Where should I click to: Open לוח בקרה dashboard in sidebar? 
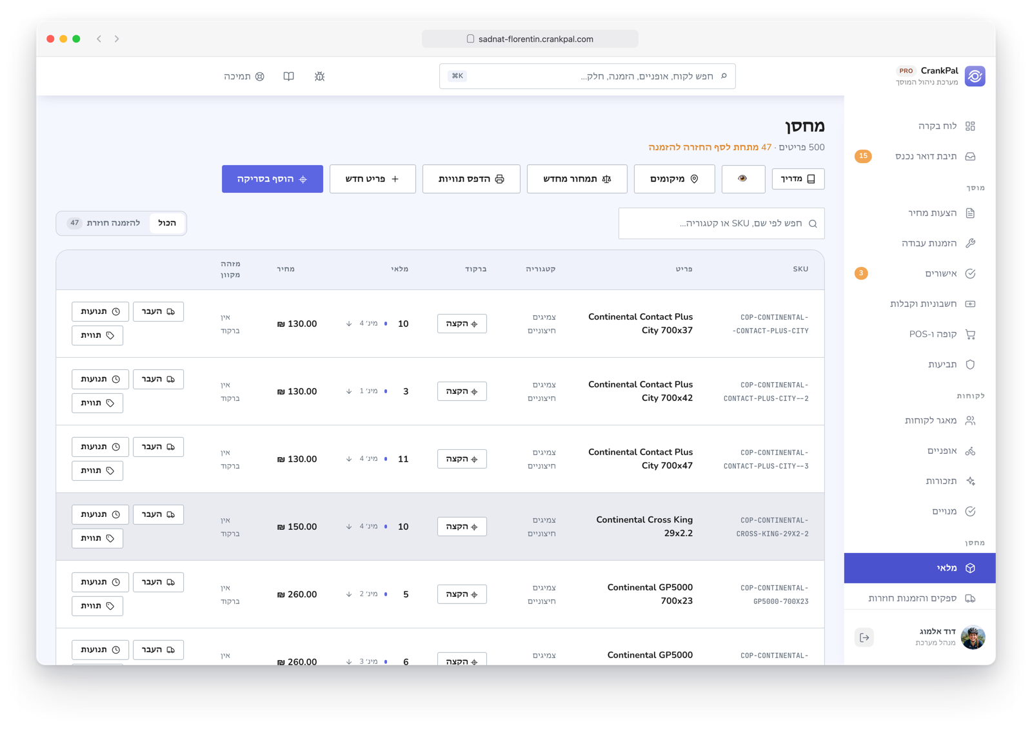920,126
